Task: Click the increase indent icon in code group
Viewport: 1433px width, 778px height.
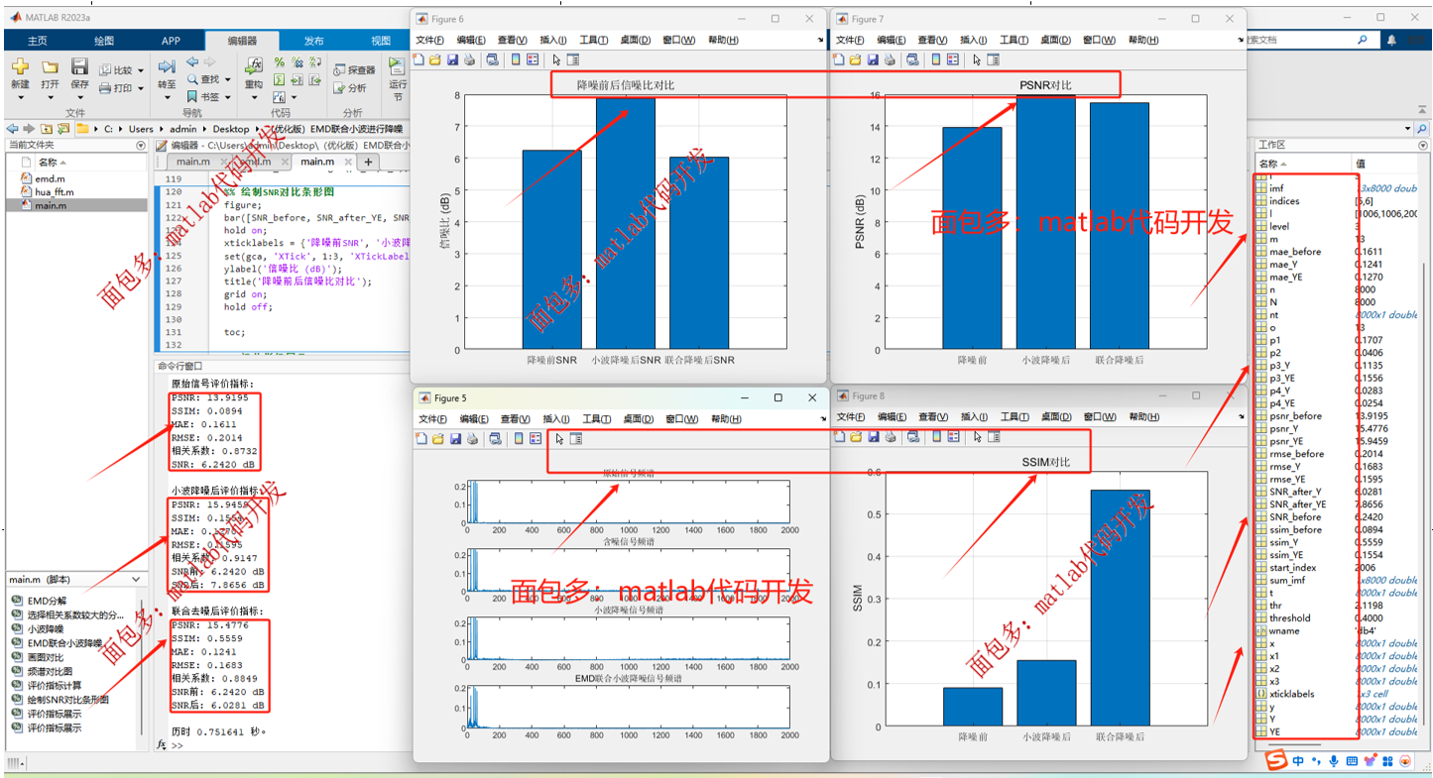Action: (x=297, y=80)
